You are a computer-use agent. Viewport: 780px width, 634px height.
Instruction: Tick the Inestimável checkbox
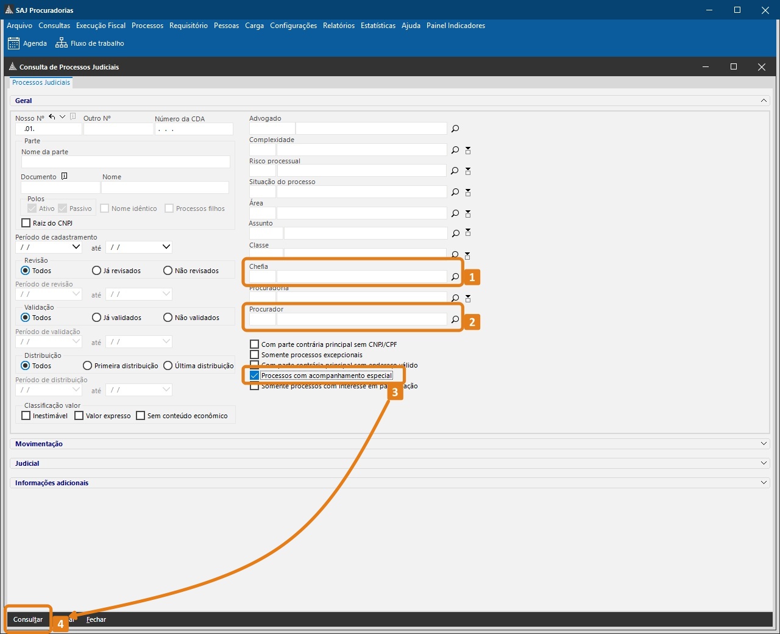[x=26, y=416]
